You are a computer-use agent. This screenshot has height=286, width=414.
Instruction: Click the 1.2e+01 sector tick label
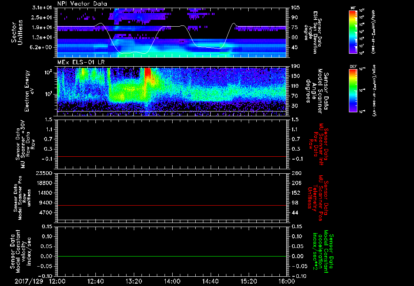[x=42, y=38]
